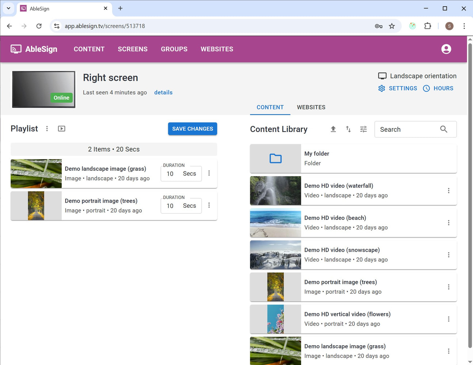Screen dimensions: 473x365
Task: Open GROUPS in the top navigation
Action: point(174,49)
